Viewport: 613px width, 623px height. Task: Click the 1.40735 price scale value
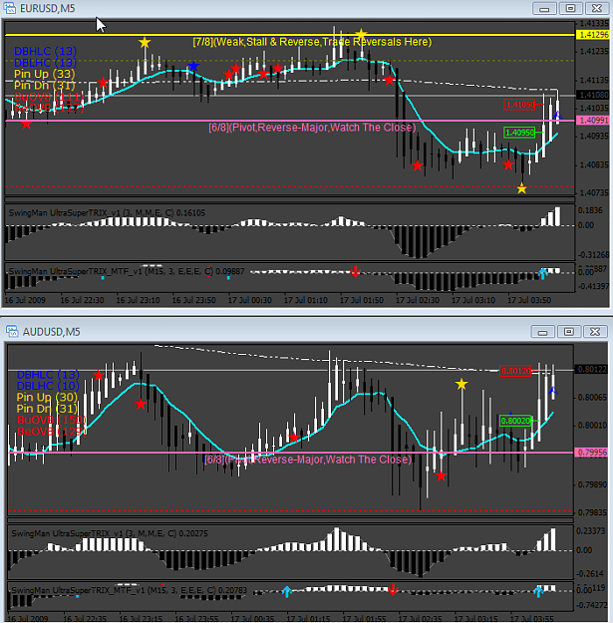pos(594,193)
